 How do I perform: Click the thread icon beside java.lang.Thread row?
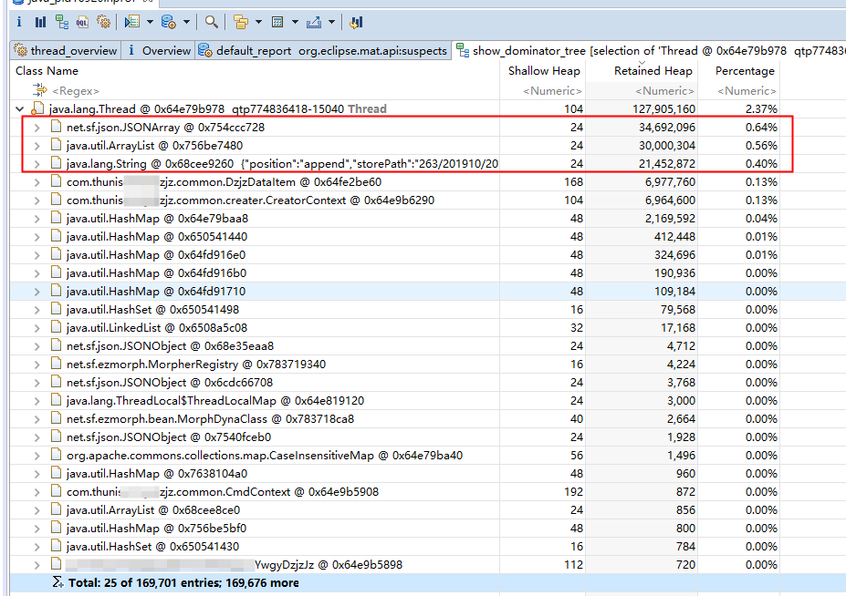coord(37,108)
